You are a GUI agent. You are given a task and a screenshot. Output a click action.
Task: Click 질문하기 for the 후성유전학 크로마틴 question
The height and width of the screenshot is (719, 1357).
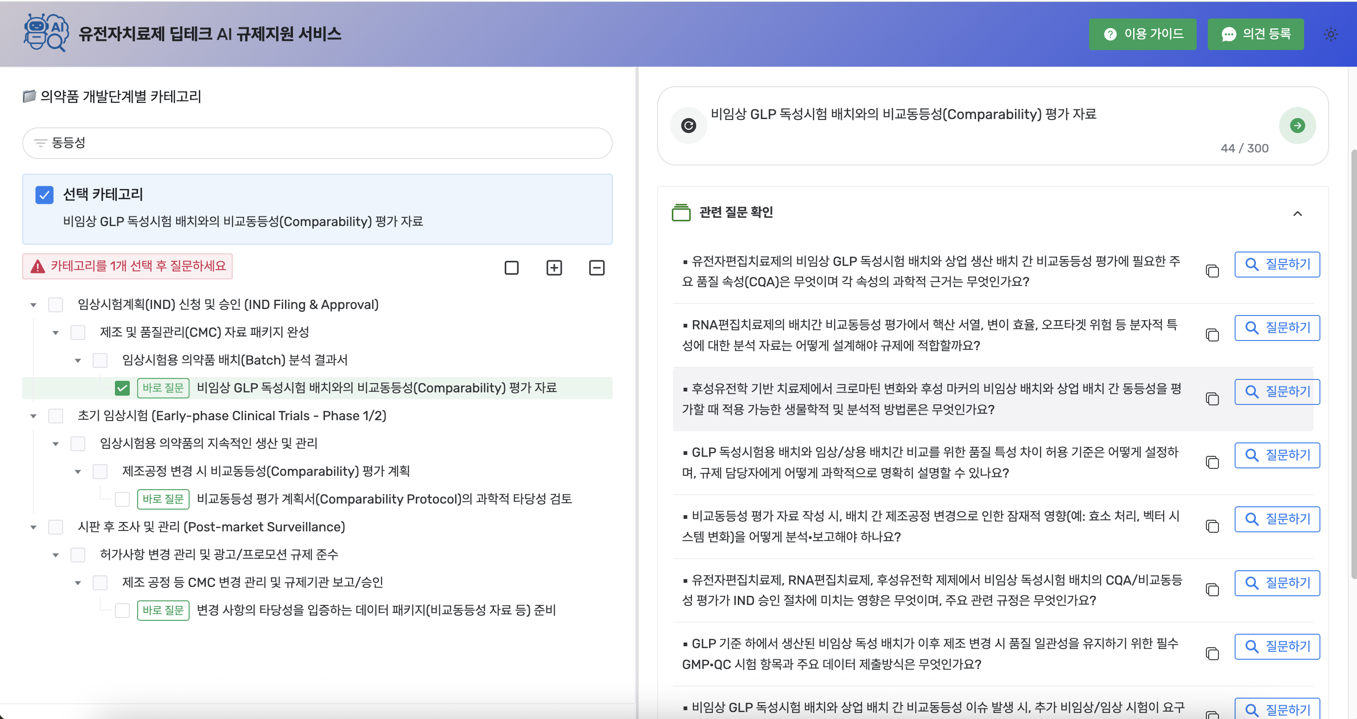coord(1277,391)
